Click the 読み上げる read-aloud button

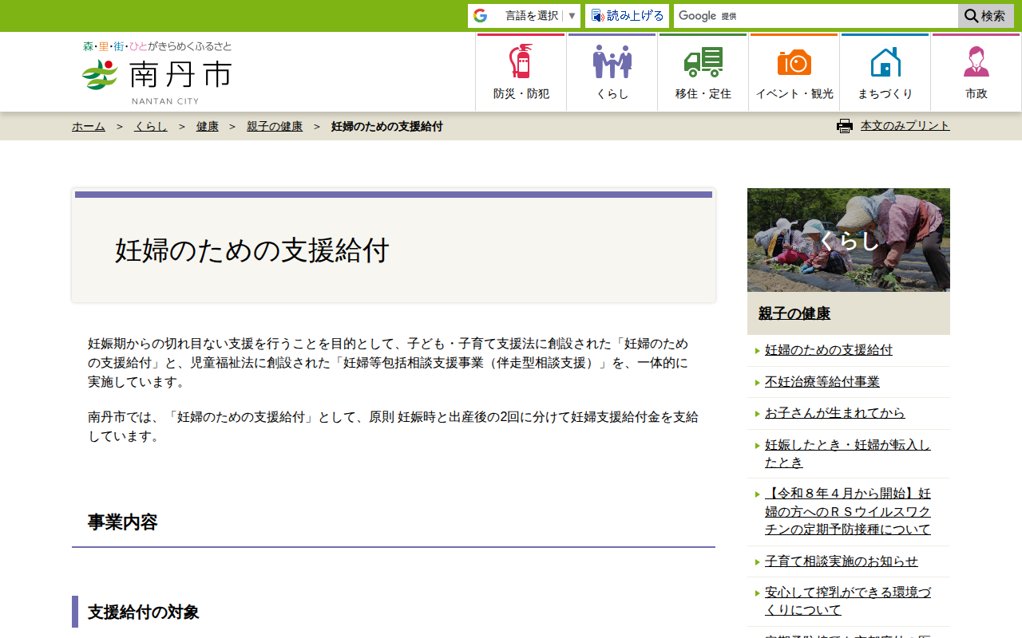627,16
